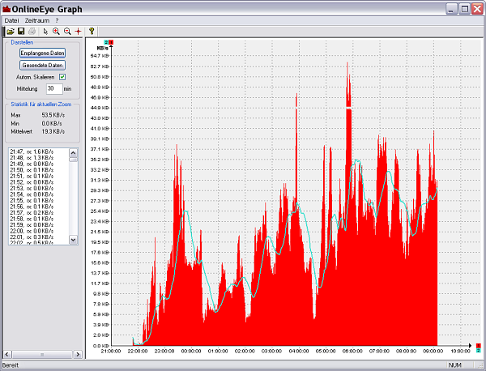This screenshot has width=486, height=371.
Task: Click into the Mittelung minutes field
Action: [53, 88]
